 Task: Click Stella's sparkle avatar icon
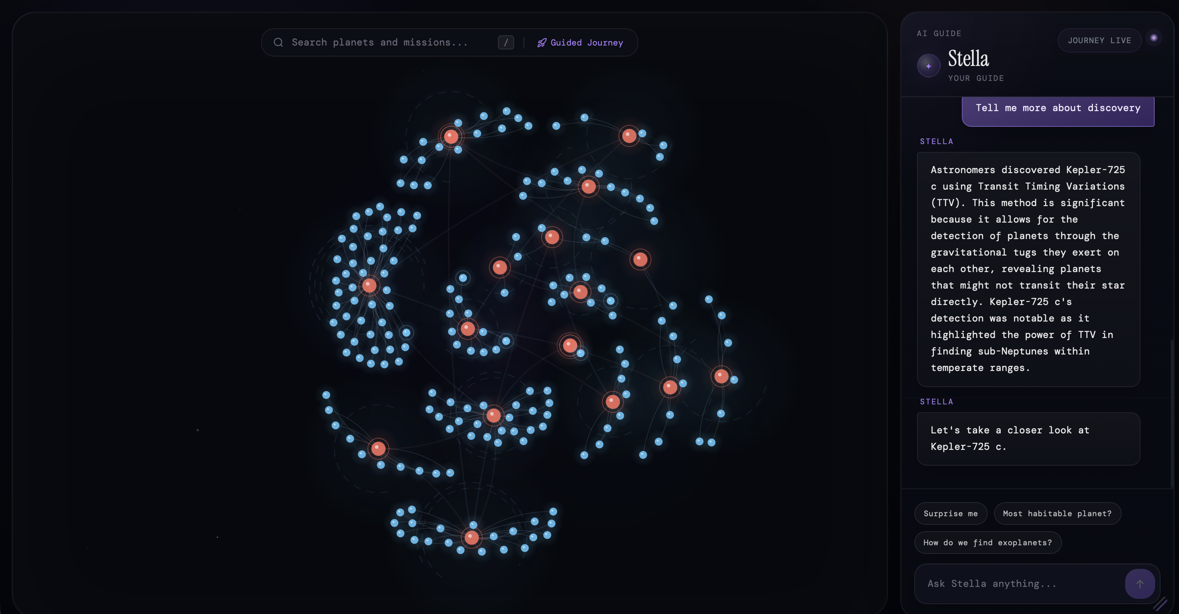click(928, 66)
